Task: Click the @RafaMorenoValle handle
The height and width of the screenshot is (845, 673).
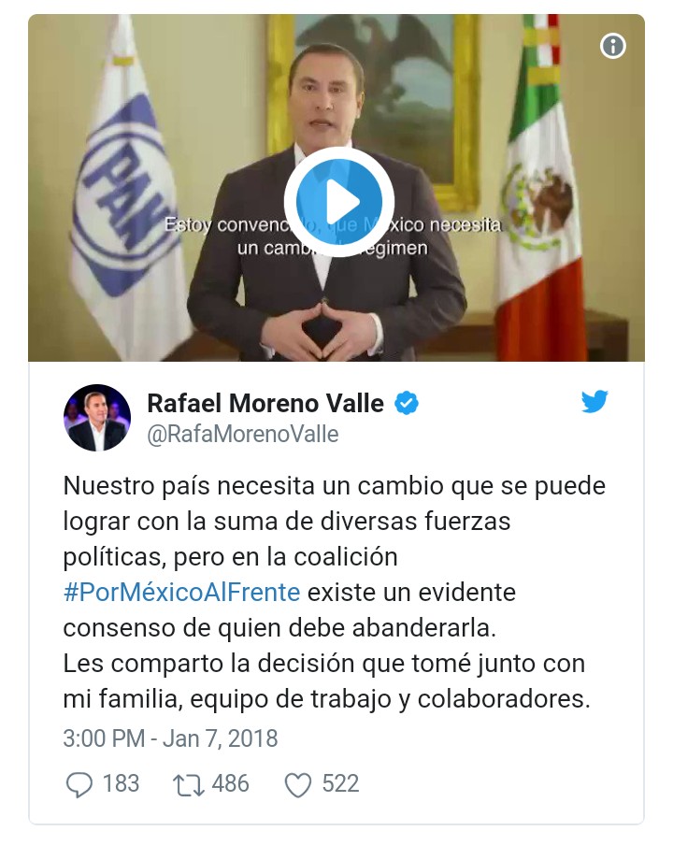Action: pos(243,435)
